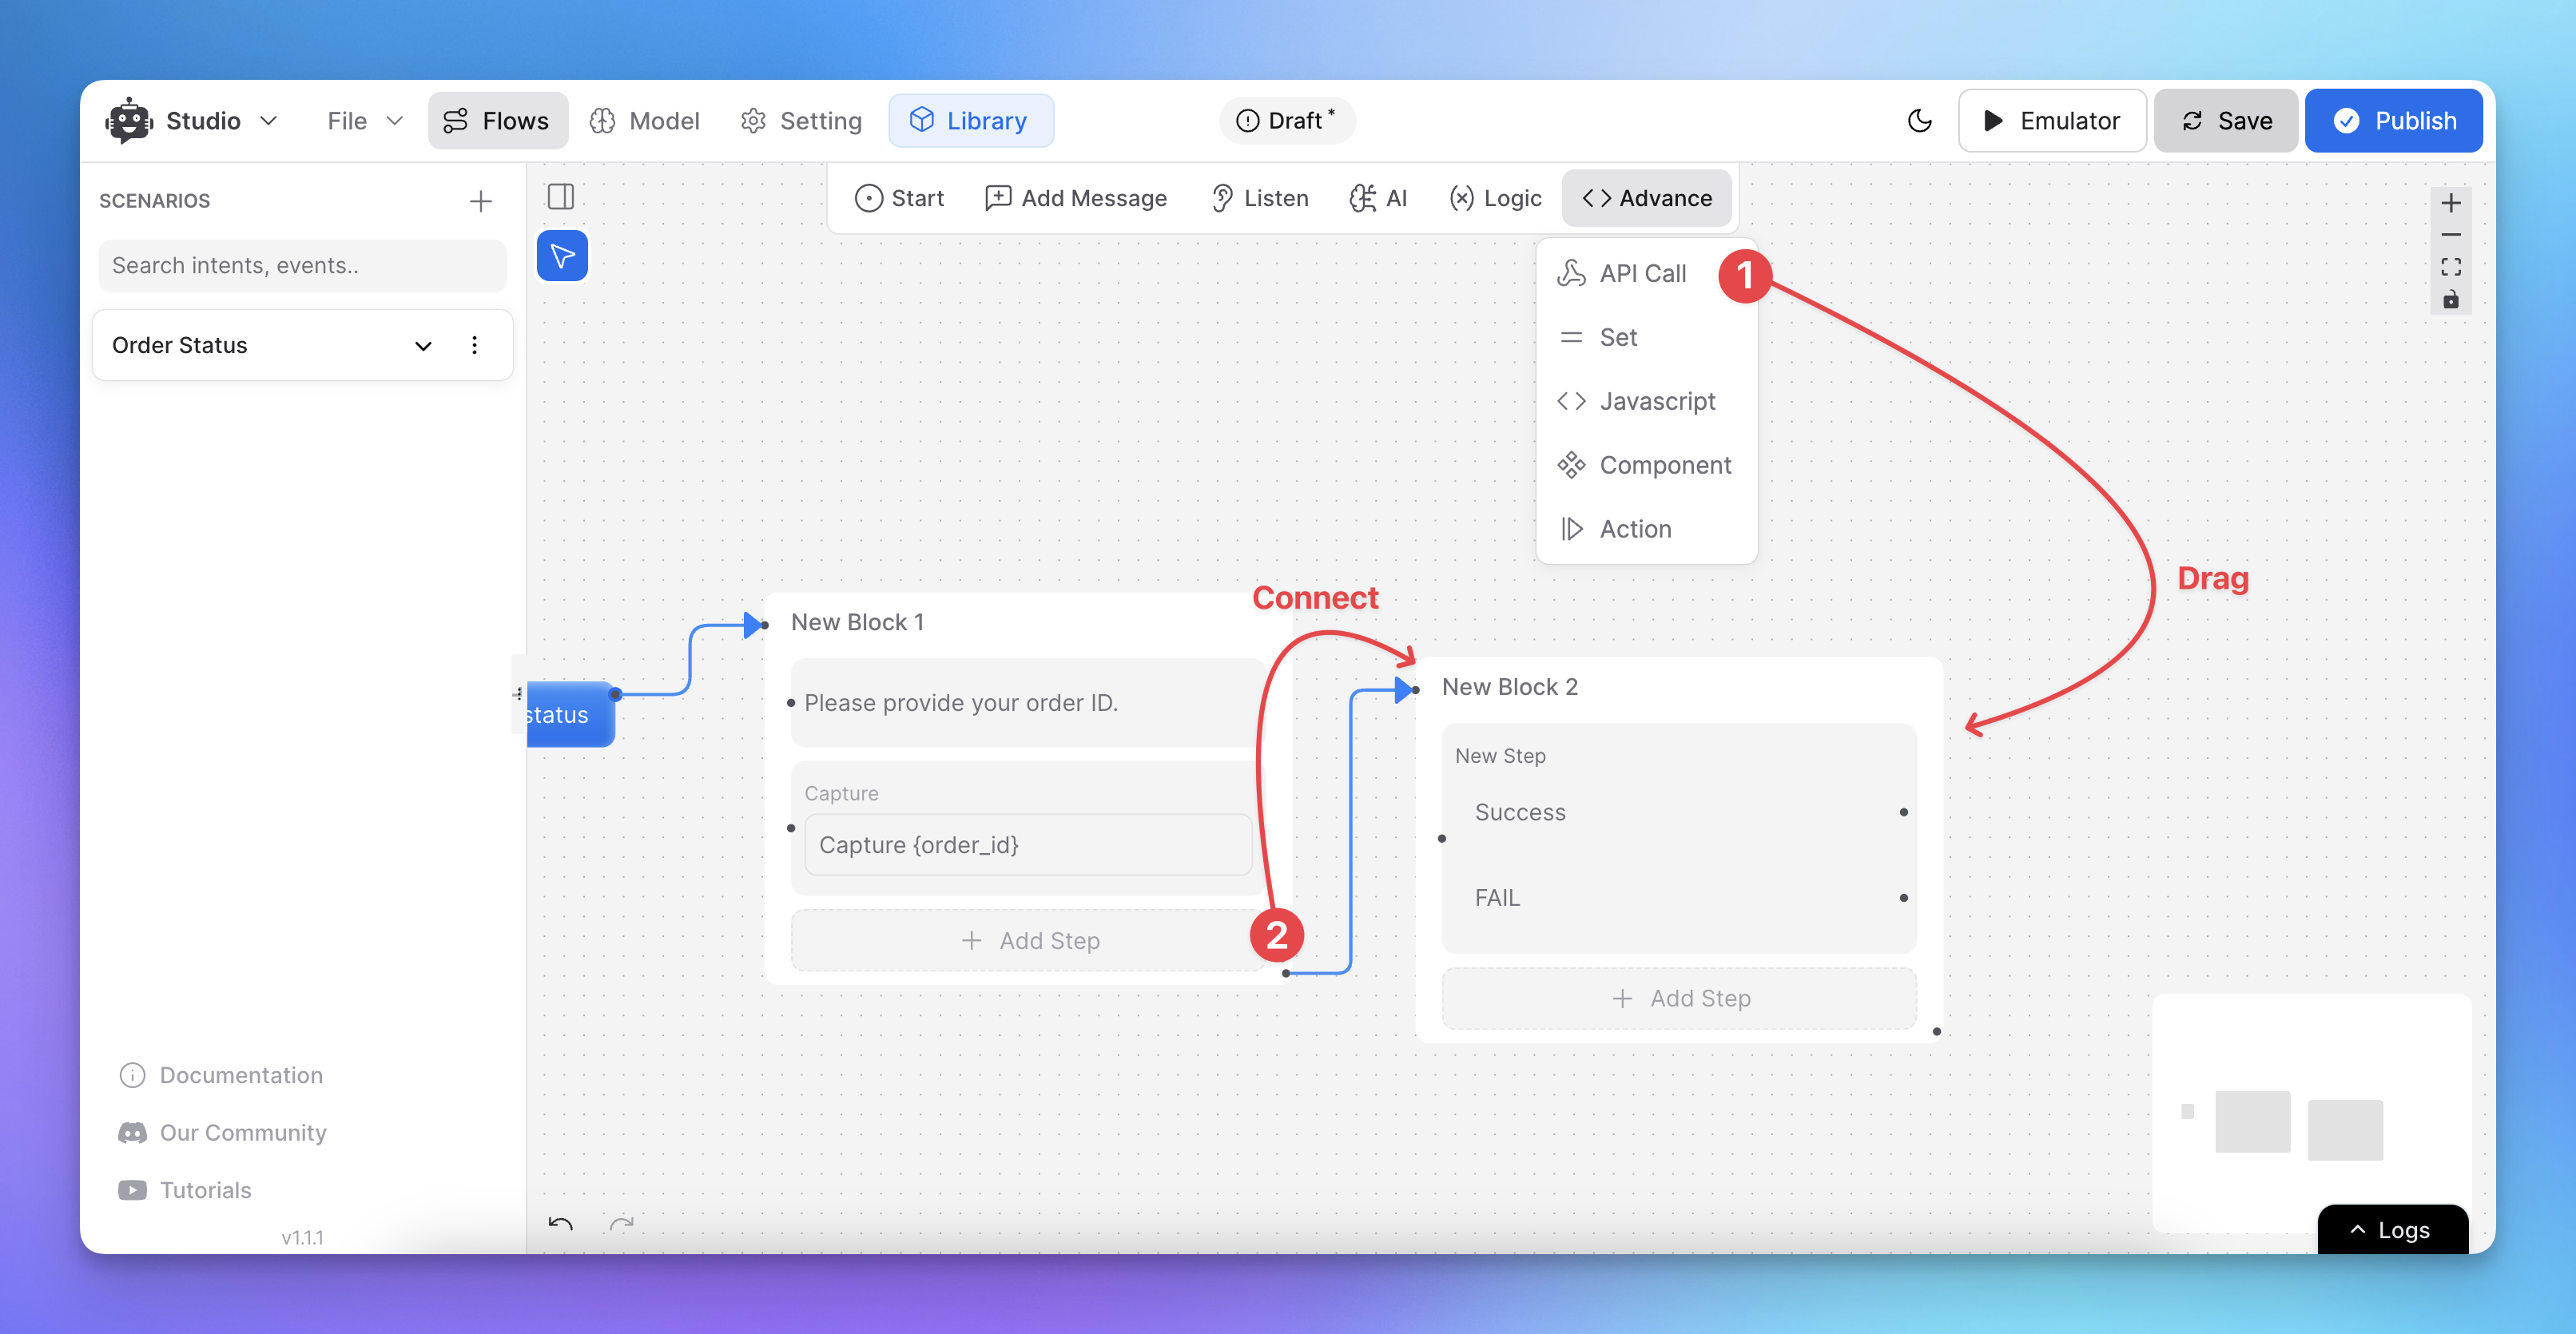
Task: Select the New Block 2 title
Action: coord(1509,687)
